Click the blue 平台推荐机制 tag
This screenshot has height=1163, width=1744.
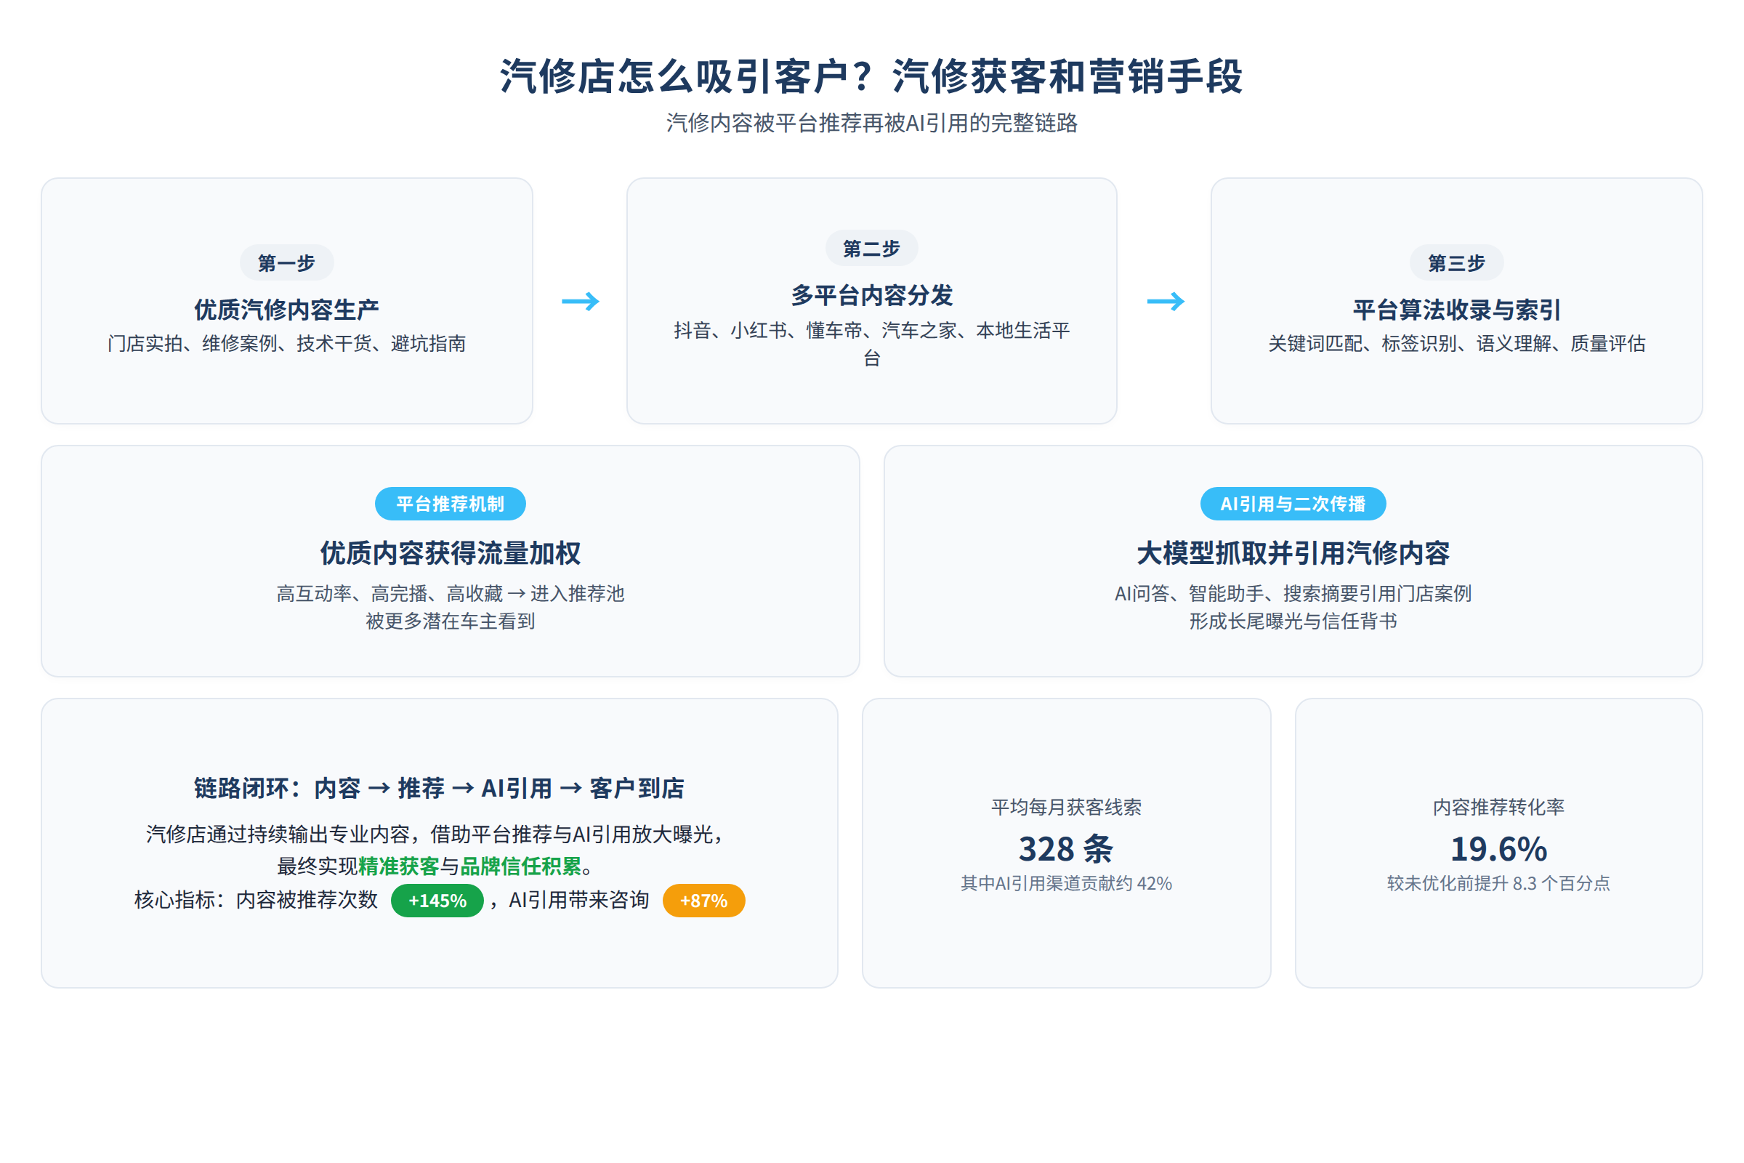(450, 504)
